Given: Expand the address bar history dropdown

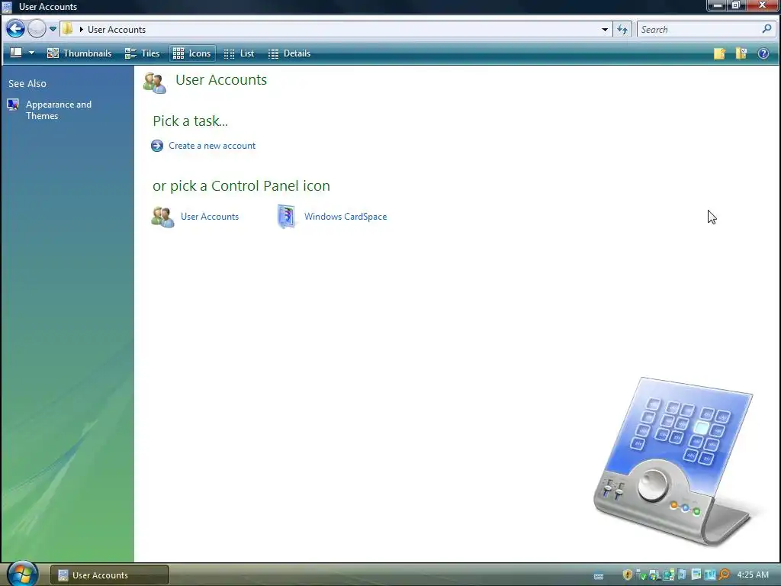Looking at the screenshot, I should tap(605, 30).
